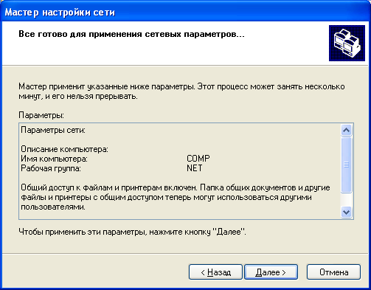Click the scrollbar thumb in parameters box
The width and height of the screenshot is (371, 290).
[346, 165]
